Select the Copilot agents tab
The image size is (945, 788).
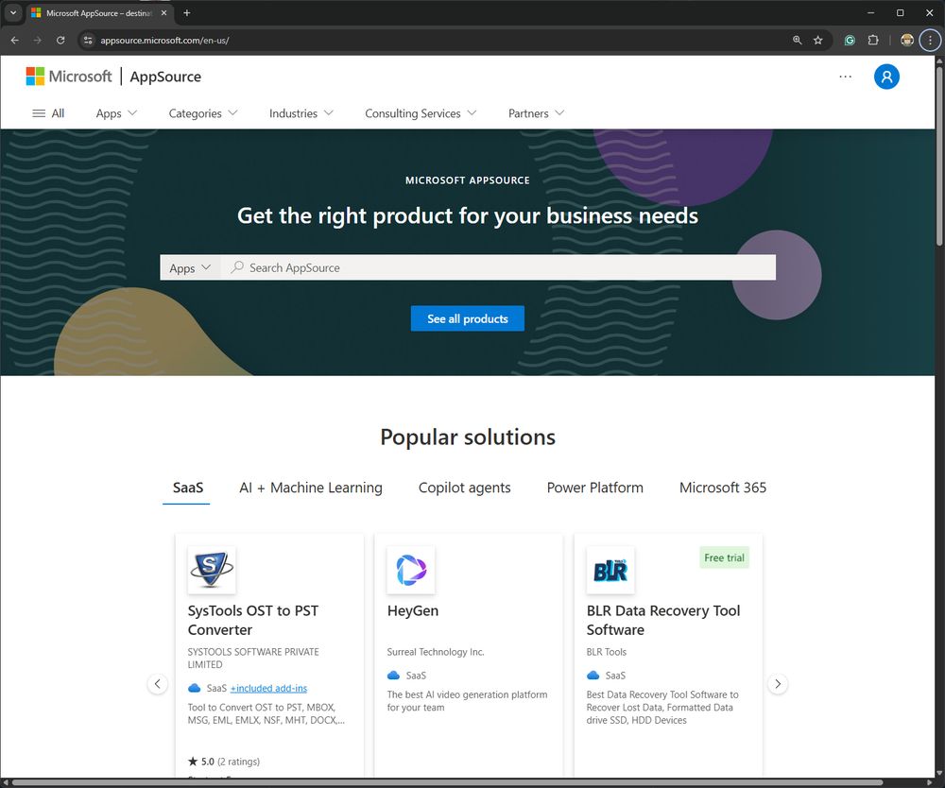pyautogui.click(x=464, y=488)
